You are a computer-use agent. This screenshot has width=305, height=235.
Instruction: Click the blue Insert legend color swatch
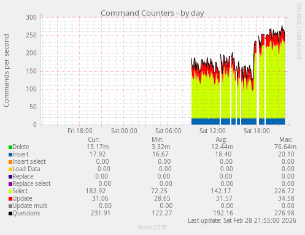click(10, 155)
